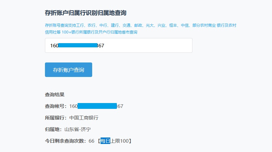Click the 查询结果 heading
This screenshot has height=152, width=272.
[x=55, y=95]
